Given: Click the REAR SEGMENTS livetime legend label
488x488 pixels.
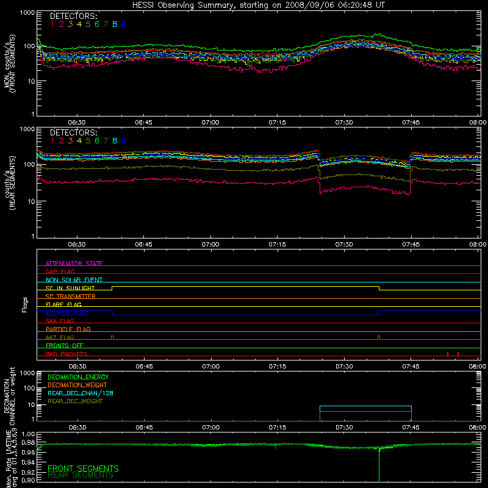Looking at the screenshot, I should coord(81,475).
